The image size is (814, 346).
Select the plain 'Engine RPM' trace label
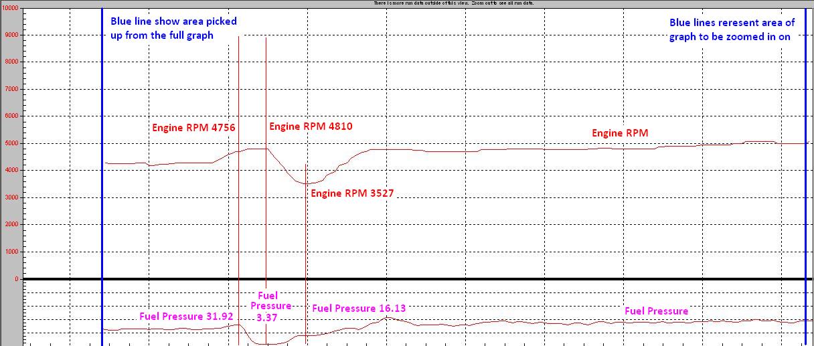tap(620, 133)
